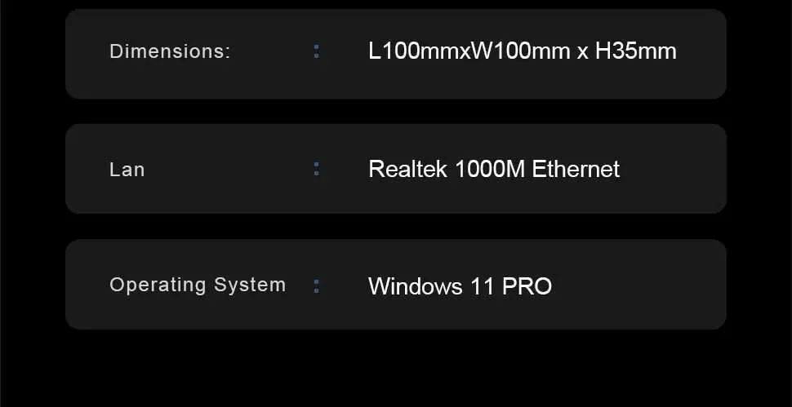Click the "PRO" edition text
Image resolution: width=792 pixels, height=407 pixels.
point(527,286)
